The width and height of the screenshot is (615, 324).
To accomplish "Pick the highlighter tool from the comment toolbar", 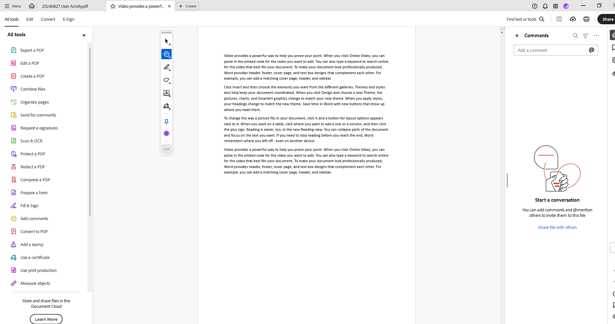I will [166, 67].
